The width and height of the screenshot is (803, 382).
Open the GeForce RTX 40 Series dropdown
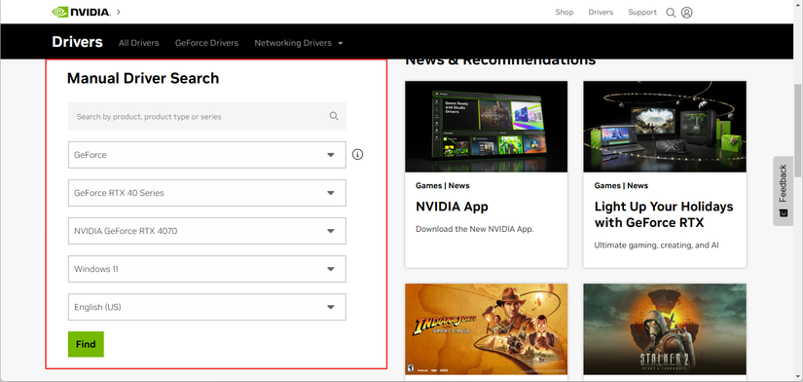pos(207,193)
